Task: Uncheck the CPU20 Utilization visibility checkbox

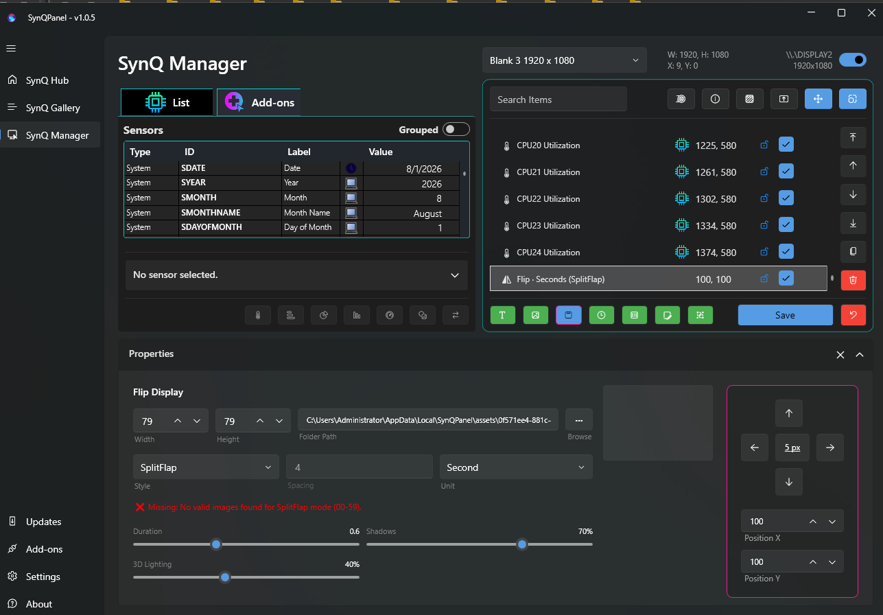Action: pyautogui.click(x=786, y=145)
